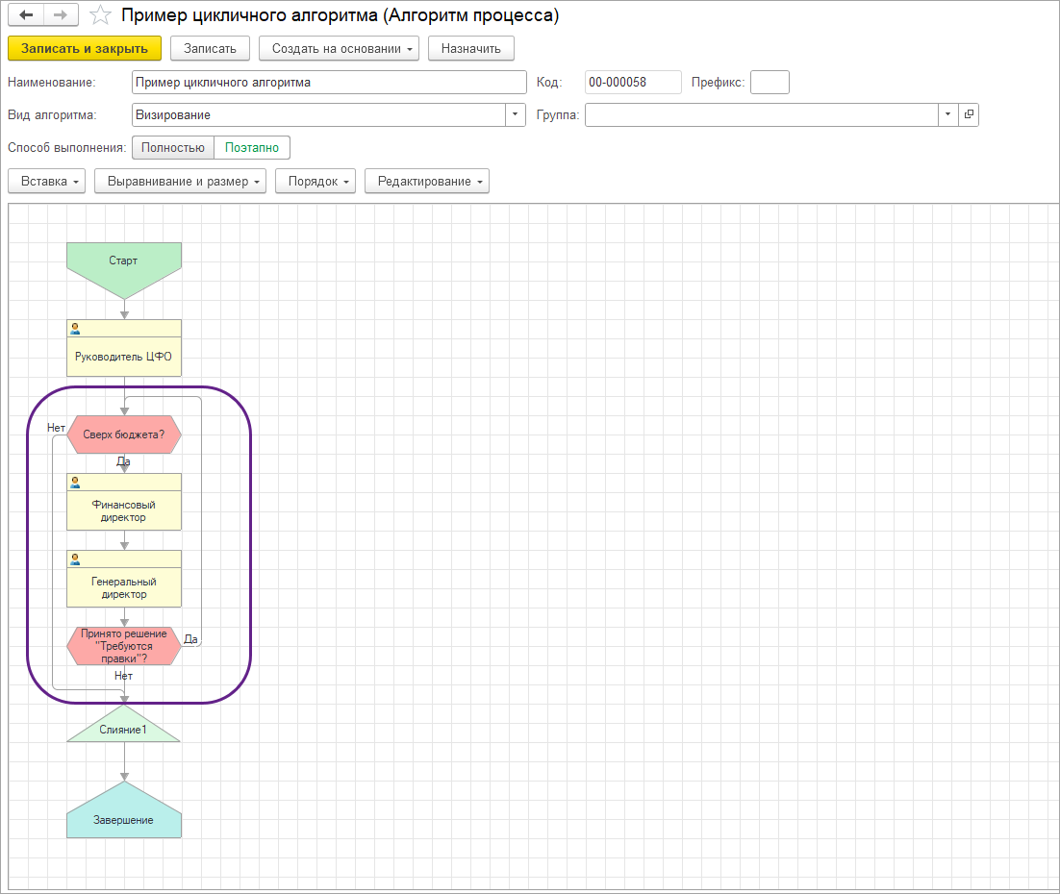The height and width of the screenshot is (894, 1060).
Task: Click the Назначить button
Action: click(471, 48)
